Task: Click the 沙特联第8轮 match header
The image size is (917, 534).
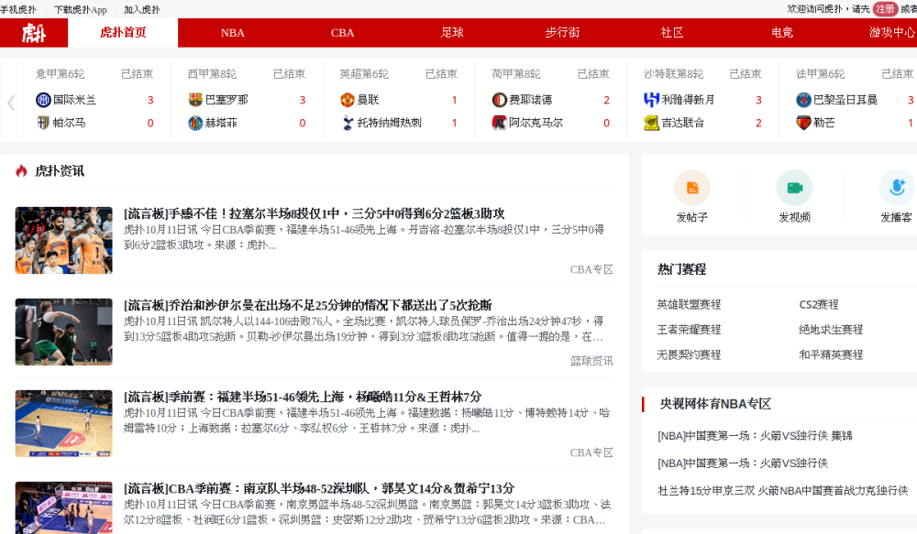Action: 673,74
